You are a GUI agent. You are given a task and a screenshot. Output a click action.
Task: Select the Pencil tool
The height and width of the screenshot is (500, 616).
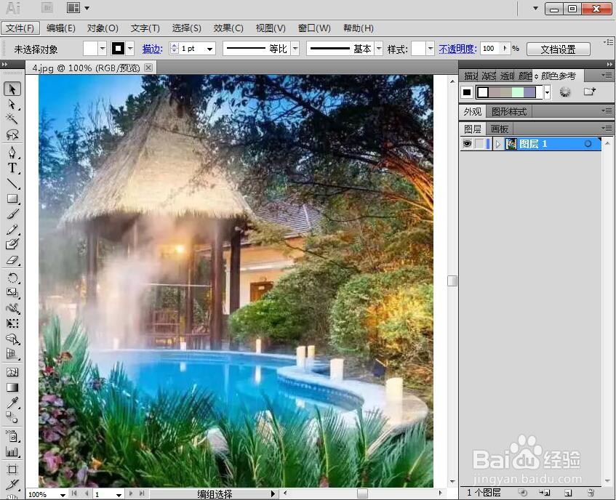[12, 229]
